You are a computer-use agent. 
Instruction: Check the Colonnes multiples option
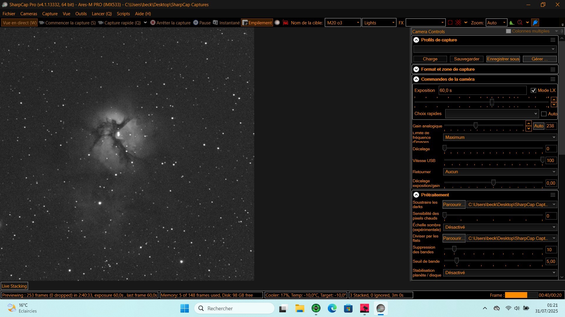coord(508,31)
